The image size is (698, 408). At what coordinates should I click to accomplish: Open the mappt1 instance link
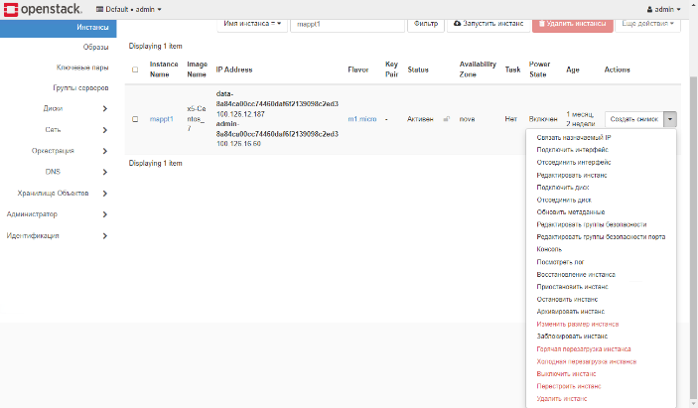161,118
